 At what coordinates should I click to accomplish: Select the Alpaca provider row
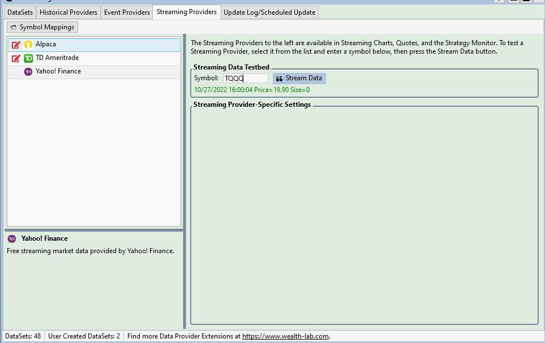click(94, 45)
